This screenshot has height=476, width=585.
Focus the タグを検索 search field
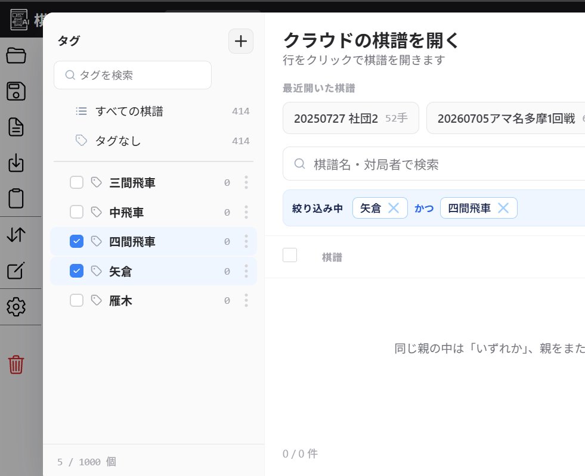pyautogui.click(x=132, y=75)
